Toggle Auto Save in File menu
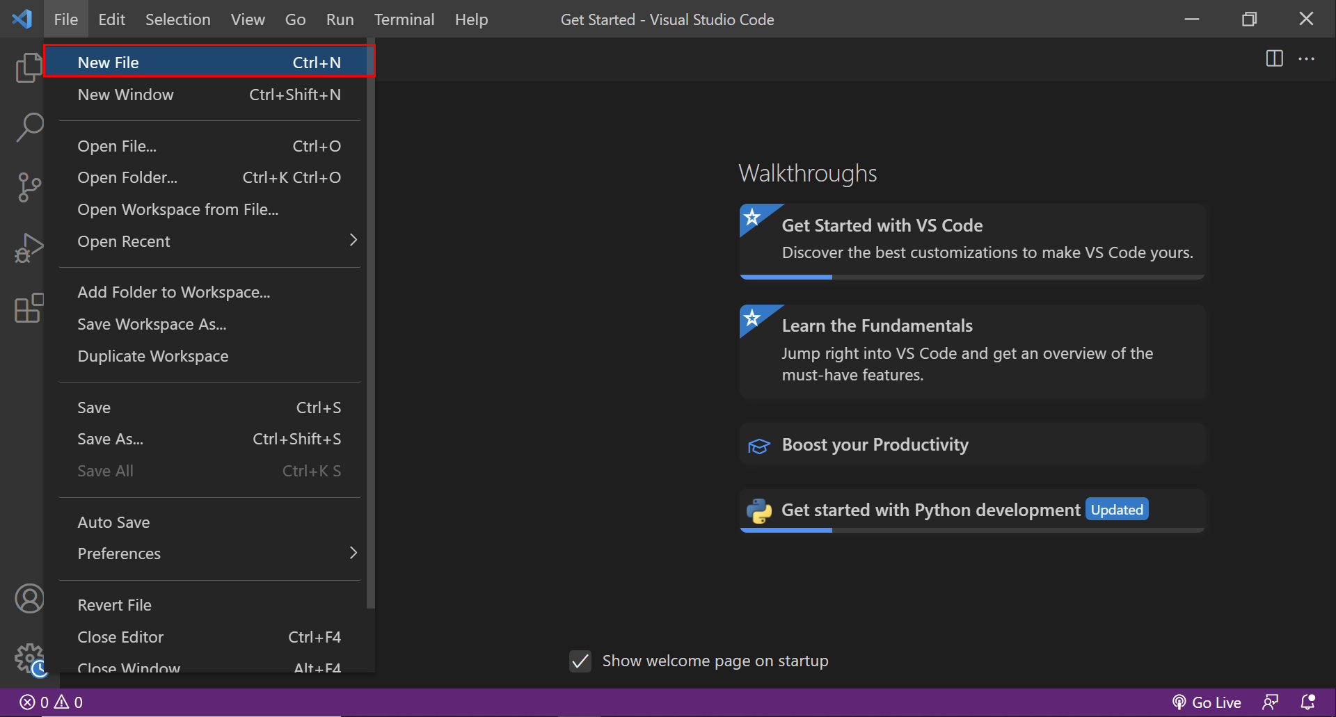 point(209,522)
